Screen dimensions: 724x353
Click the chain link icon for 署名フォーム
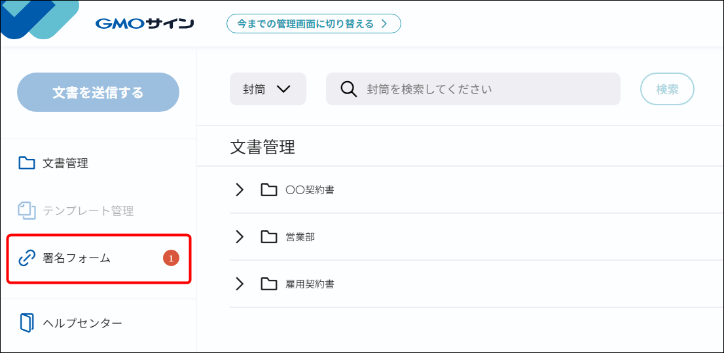tap(27, 258)
